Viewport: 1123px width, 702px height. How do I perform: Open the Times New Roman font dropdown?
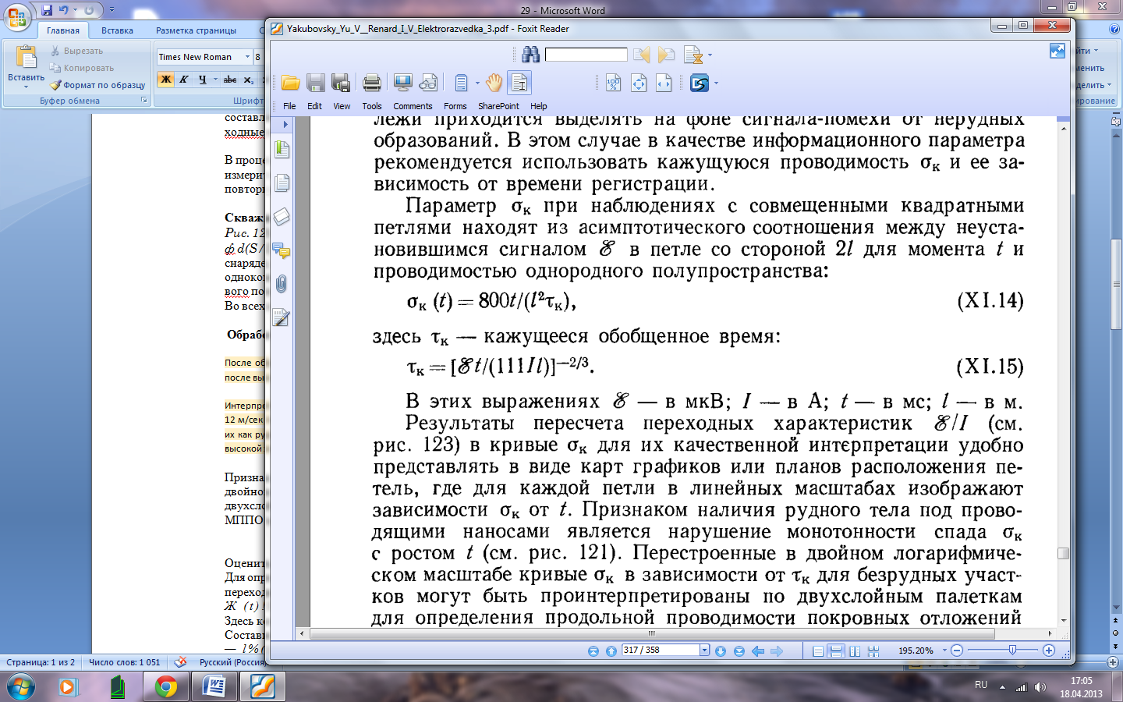[247, 56]
